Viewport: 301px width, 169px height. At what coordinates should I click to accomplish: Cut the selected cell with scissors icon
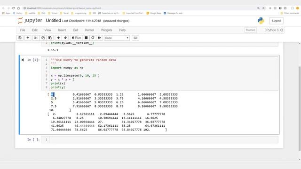pyautogui.click(x=36, y=38)
